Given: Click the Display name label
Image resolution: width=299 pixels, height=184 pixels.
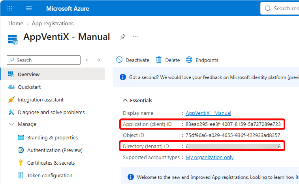Looking at the screenshot, I should click(138, 113).
